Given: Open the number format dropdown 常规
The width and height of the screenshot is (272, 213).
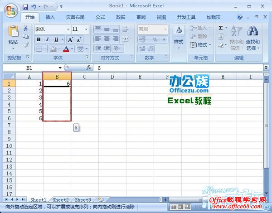Looking at the screenshot, I should coord(165,29).
